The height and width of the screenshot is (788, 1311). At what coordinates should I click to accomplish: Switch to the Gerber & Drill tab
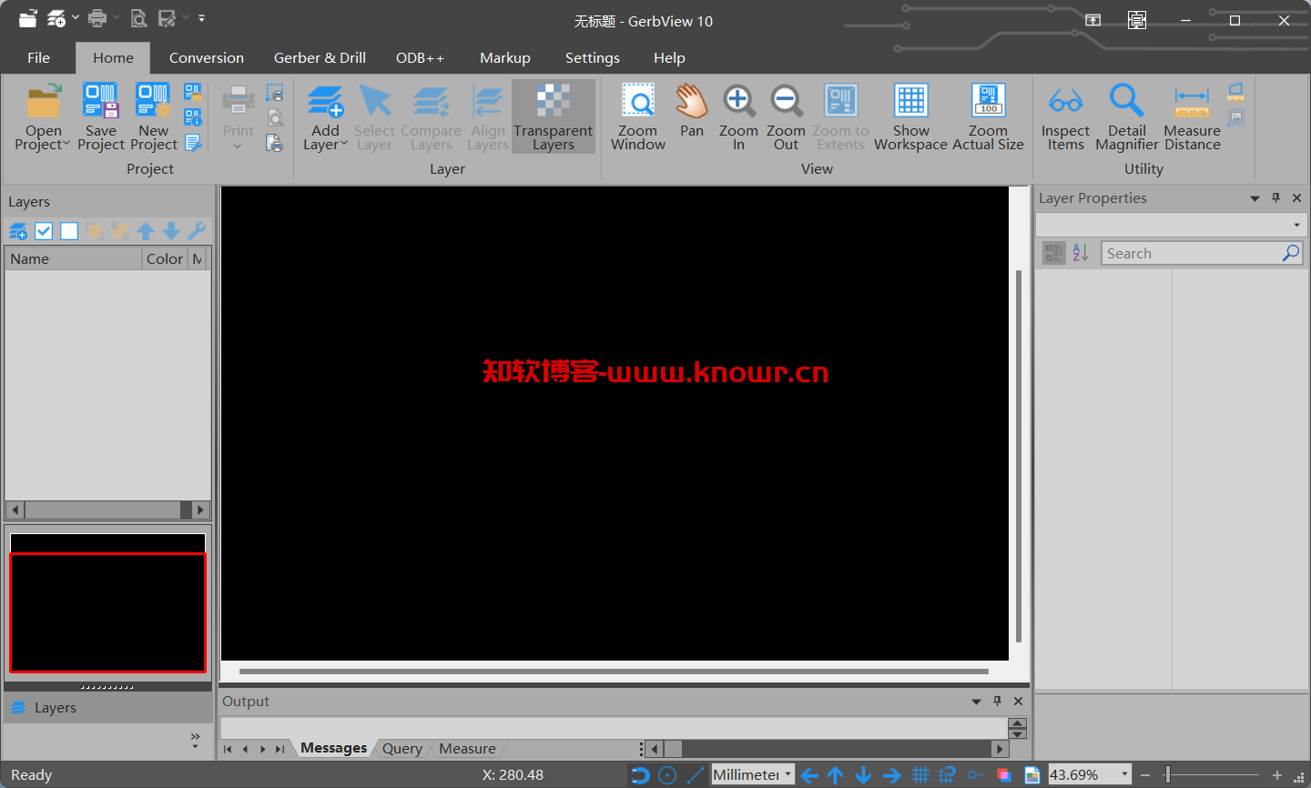[x=320, y=57]
